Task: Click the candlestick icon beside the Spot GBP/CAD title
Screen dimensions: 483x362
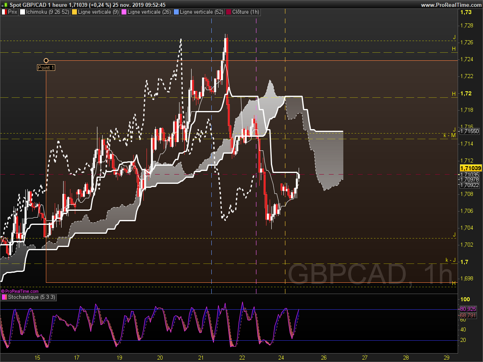Action: coord(4,5)
